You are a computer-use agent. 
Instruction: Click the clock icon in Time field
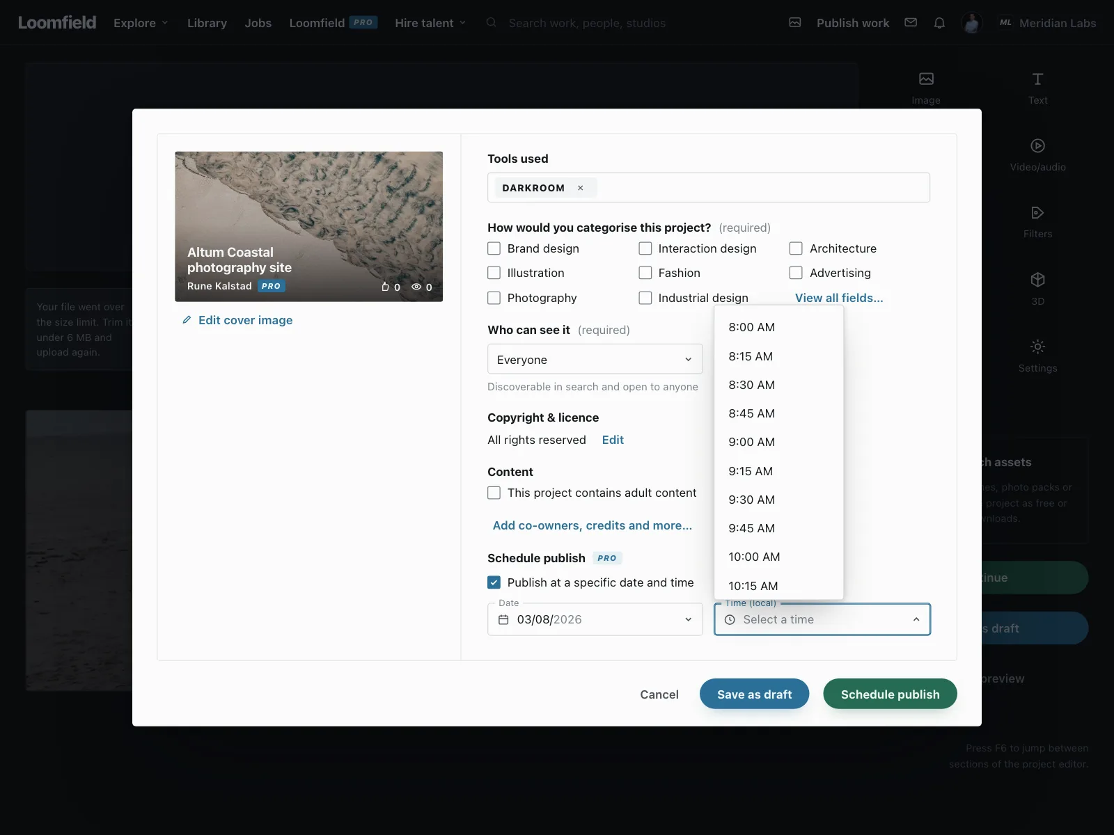730,619
